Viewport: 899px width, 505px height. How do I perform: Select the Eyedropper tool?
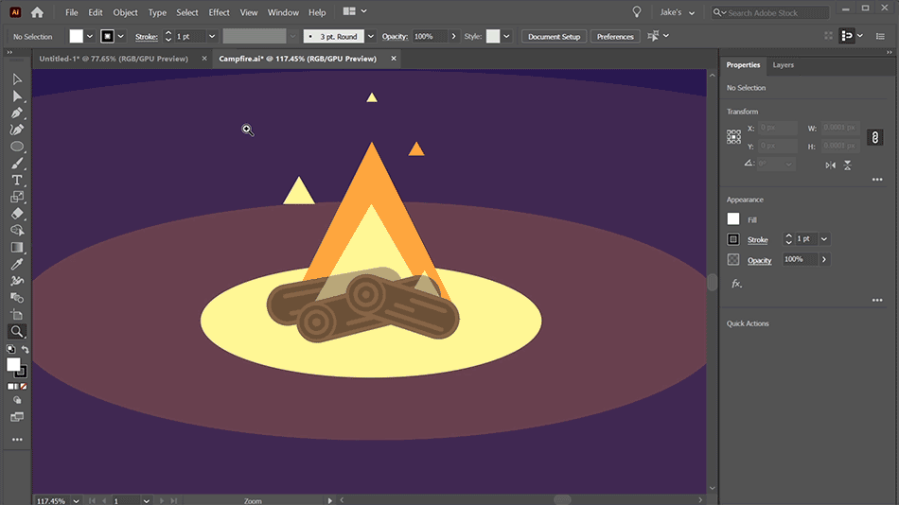tap(17, 264)
